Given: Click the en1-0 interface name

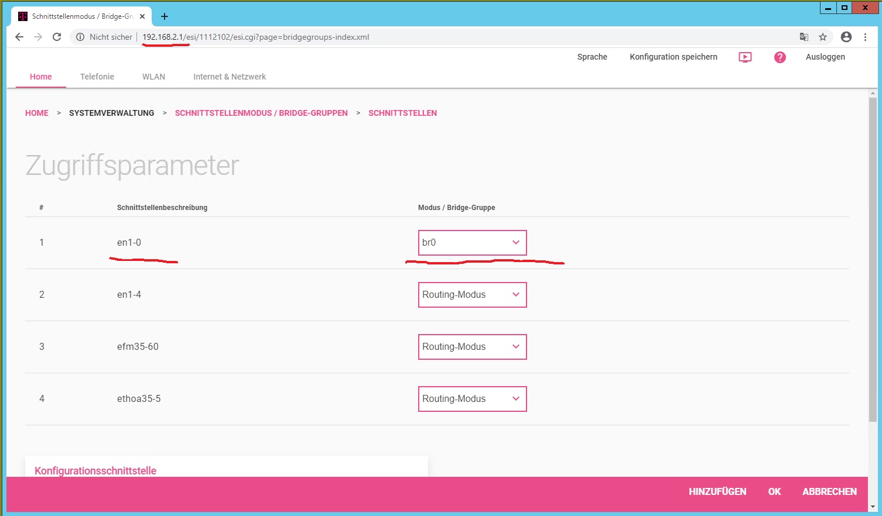Looking at the screenshot, I should pyautogui.click(x=129, y=243).
